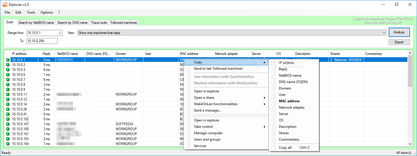Click '49 item(s)' in status bar

404,153
